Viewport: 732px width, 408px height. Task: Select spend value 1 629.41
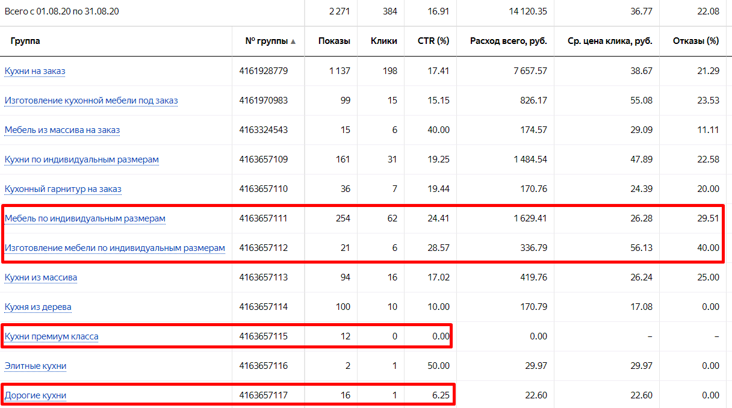[x=530, y=218]
